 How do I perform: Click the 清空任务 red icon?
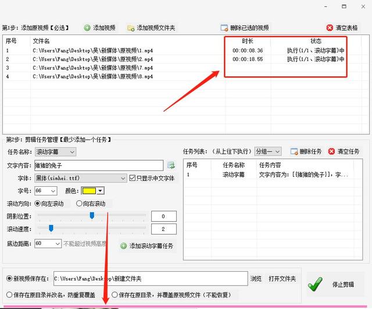tap(331, 151)
